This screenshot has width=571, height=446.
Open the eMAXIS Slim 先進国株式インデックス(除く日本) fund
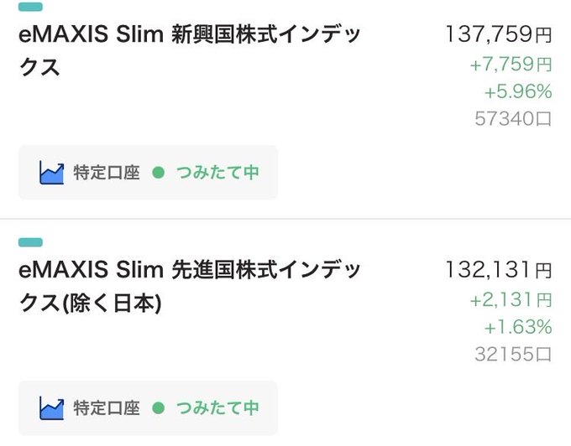tap(190, 286)
